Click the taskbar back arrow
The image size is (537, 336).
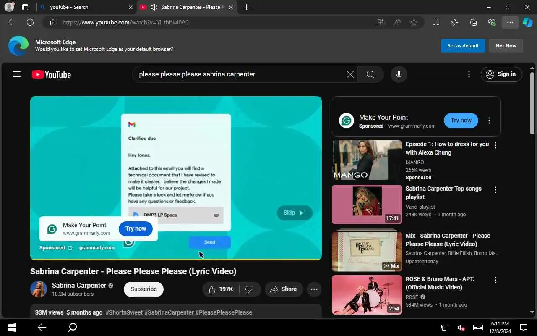[42, 328]
